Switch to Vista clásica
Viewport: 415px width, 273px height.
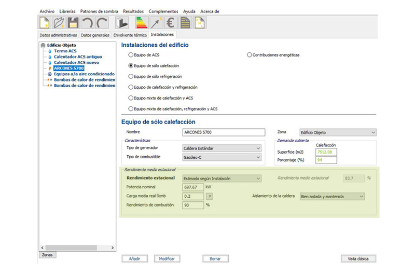click(358, 258)
